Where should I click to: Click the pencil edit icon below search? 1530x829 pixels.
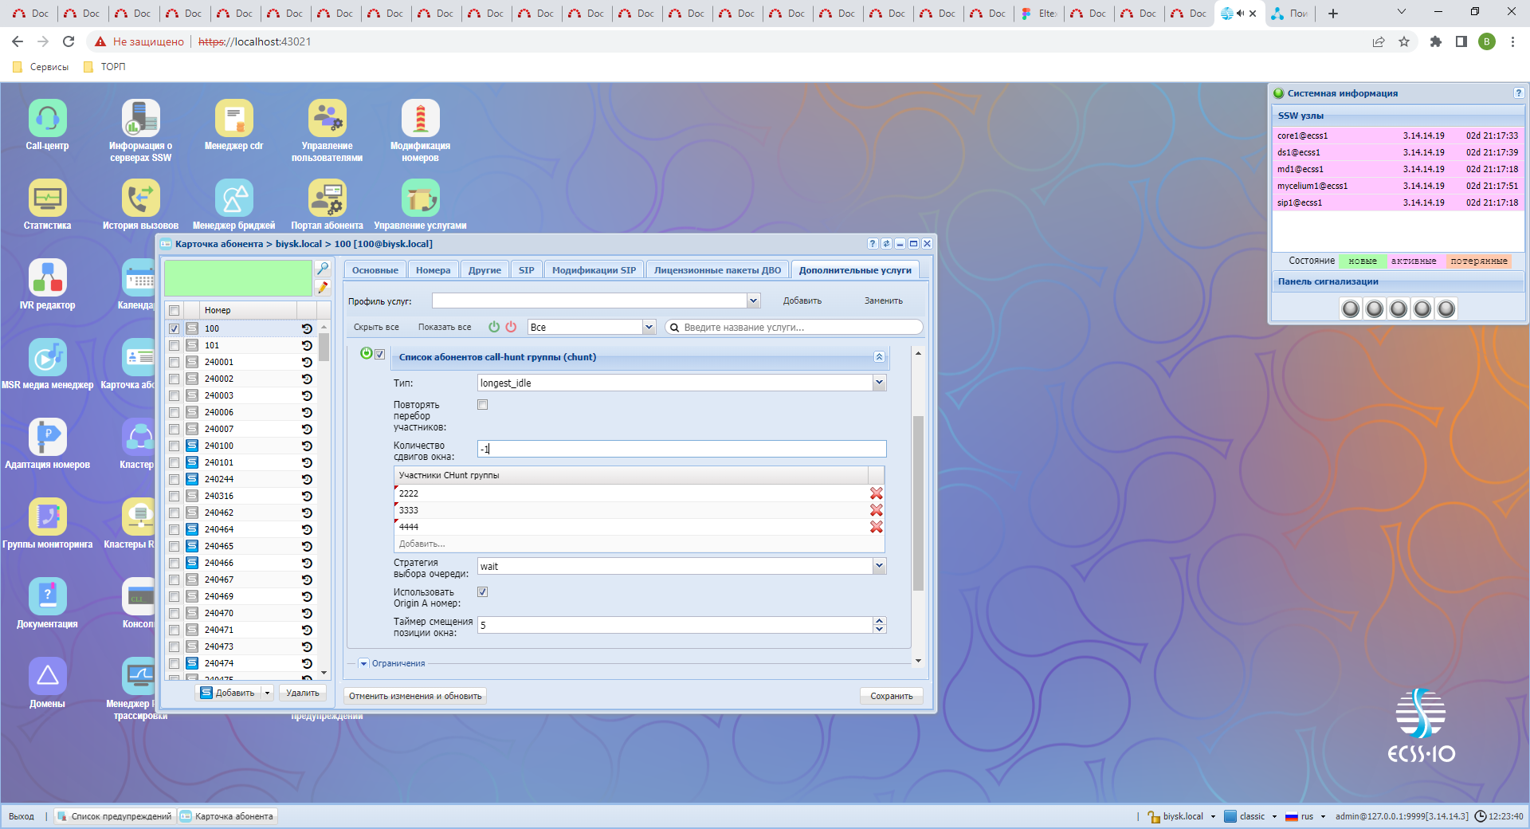point(323,288)
